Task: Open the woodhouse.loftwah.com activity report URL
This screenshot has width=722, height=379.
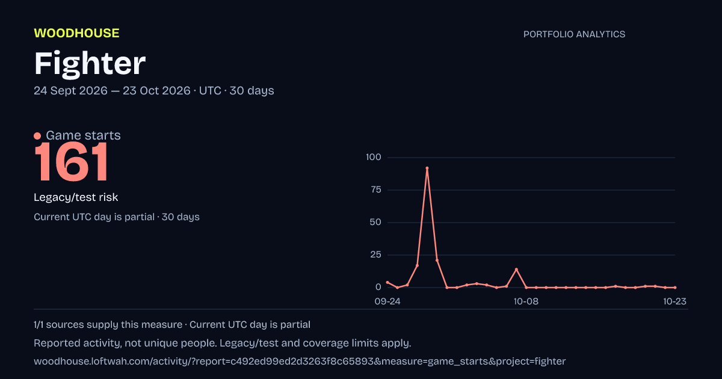Action: point(300,362)
